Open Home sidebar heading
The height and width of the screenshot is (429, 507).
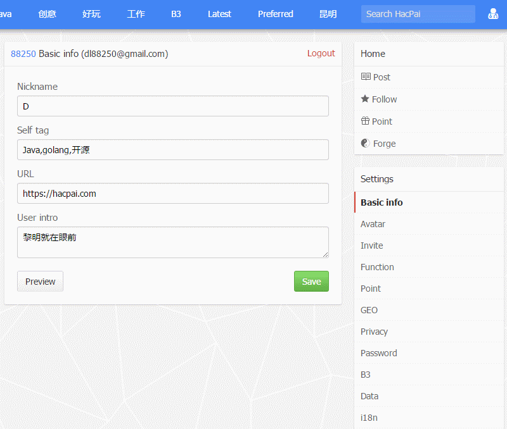[x=373, y=54]
